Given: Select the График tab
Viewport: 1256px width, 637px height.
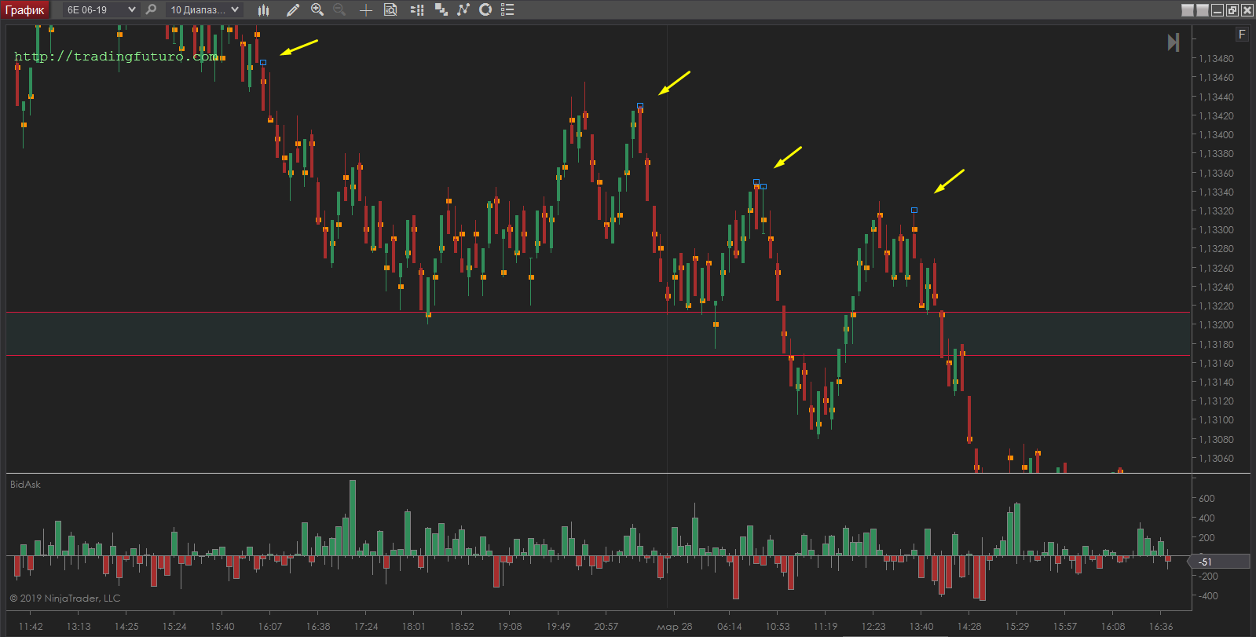Looking at the screenshot, I should 25,9.
